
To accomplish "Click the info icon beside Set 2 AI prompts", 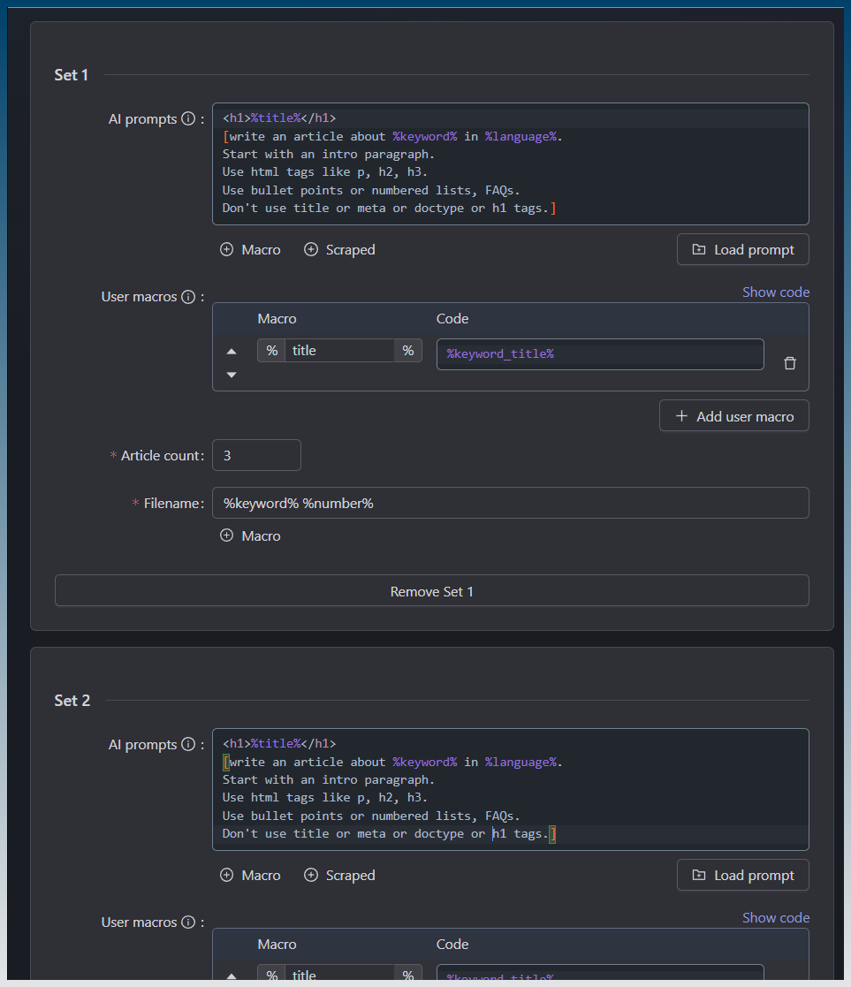I will 187,745.
